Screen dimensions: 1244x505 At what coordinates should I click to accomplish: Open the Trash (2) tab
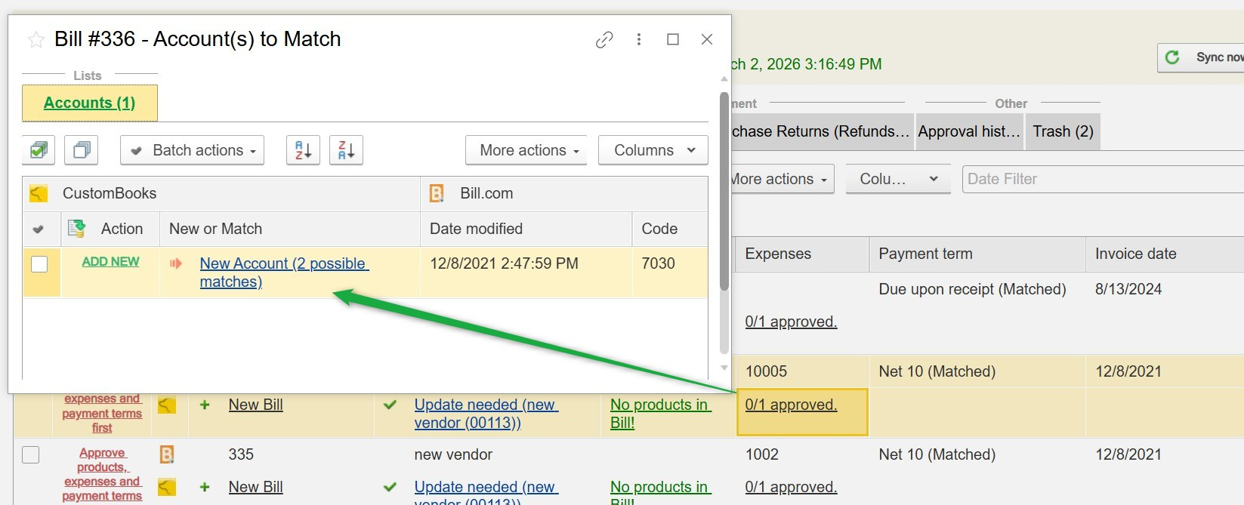pyautogui.click(x=1062, y=131)
